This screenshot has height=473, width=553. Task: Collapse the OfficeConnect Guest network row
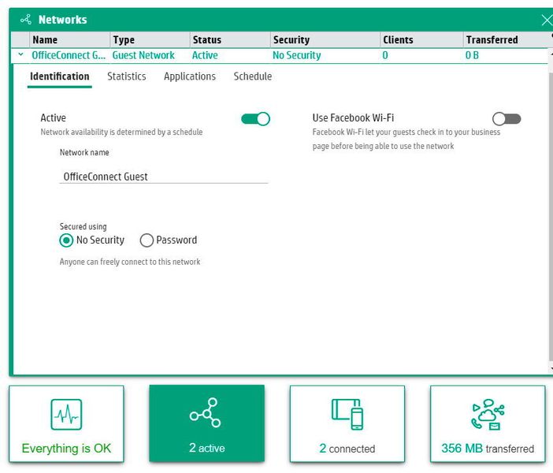pyautogui.click(x=20, y=54)
